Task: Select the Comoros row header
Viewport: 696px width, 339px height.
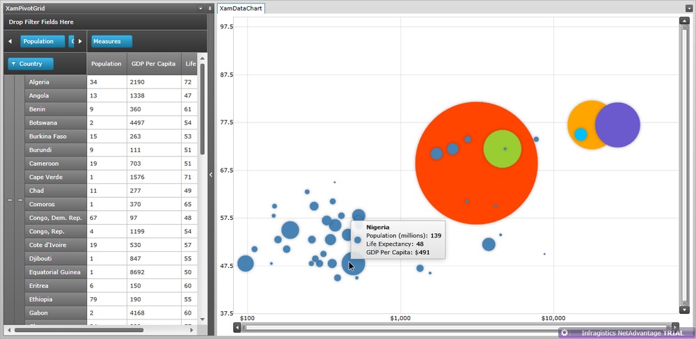Action: point(56,204)
